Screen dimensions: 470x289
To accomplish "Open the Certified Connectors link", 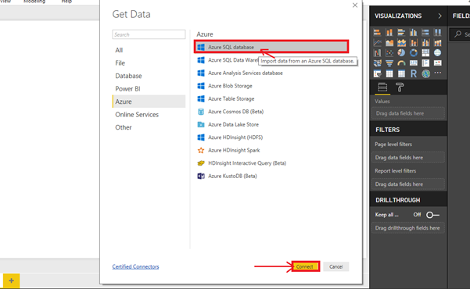I will [135, 266].
